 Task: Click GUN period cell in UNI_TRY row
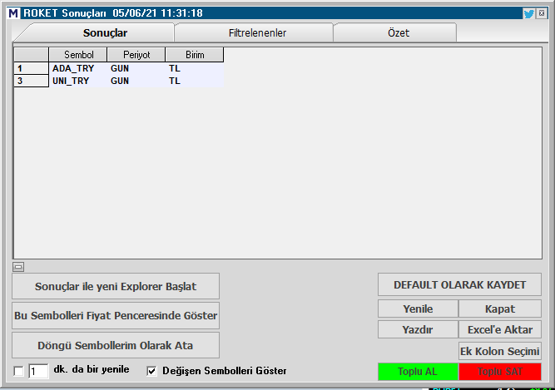pos(136,81)
